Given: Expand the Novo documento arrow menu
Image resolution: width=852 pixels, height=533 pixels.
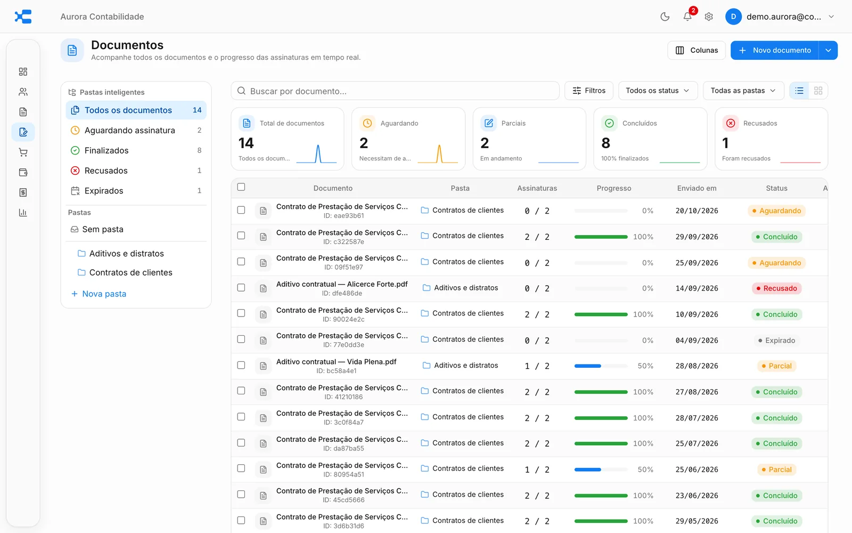Looking at the screenshot, I should pyautogui.click(x=828, y=50).
